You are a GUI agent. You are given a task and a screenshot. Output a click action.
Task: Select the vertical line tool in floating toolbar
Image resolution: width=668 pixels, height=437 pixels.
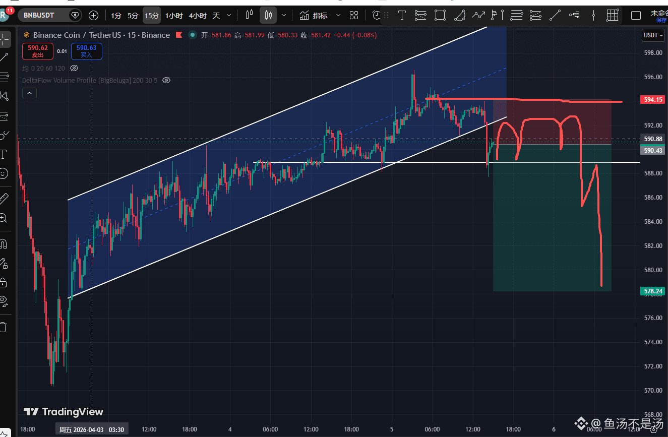click(593, 15)
